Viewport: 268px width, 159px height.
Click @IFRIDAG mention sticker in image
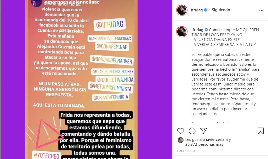pos(110,25)
